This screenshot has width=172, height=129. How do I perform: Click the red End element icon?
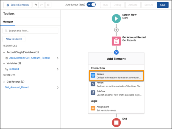116,123
